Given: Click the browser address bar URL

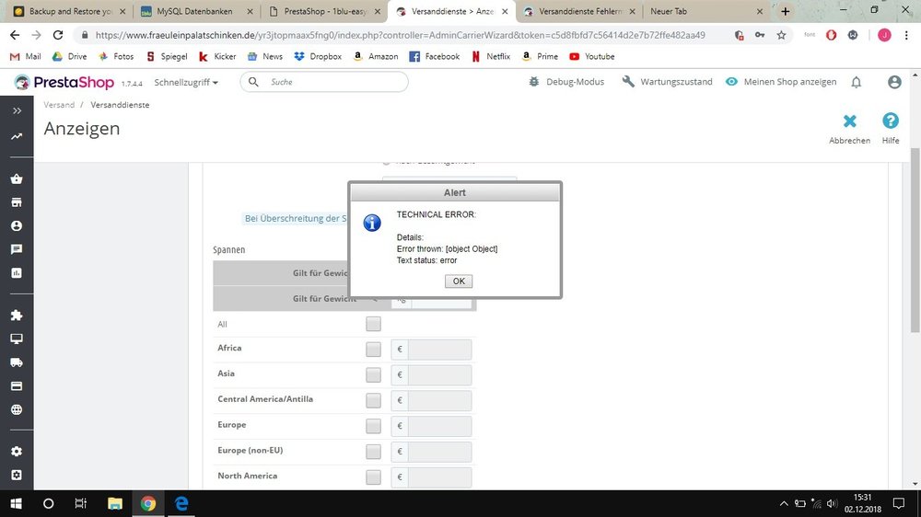Looking at the screenshot, I should 400,35.
